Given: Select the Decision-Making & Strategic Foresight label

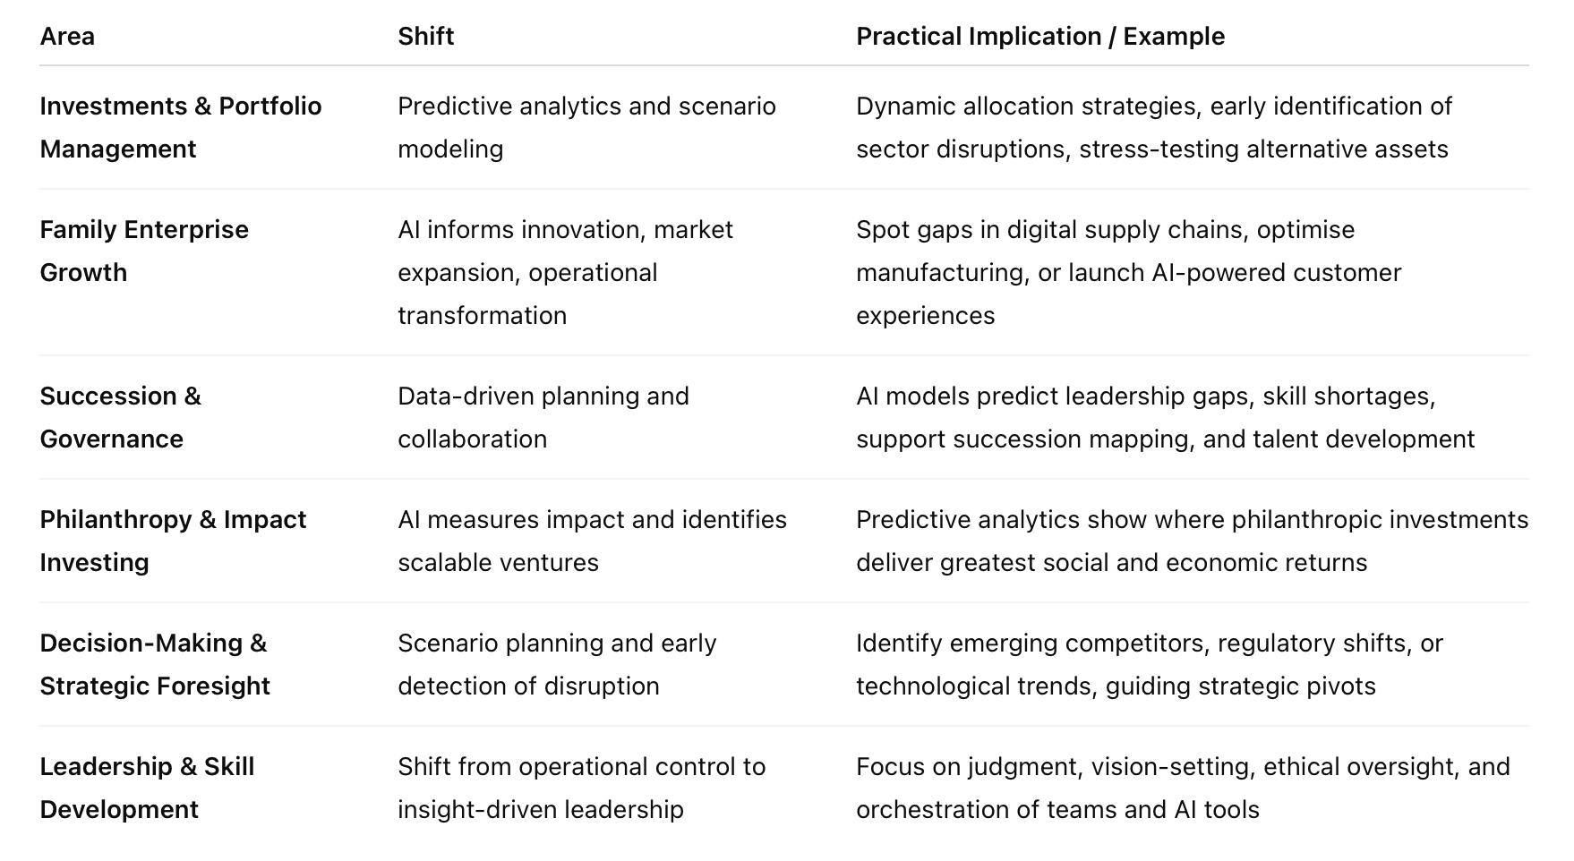Looking at the screenshot, I should (154, 664).
